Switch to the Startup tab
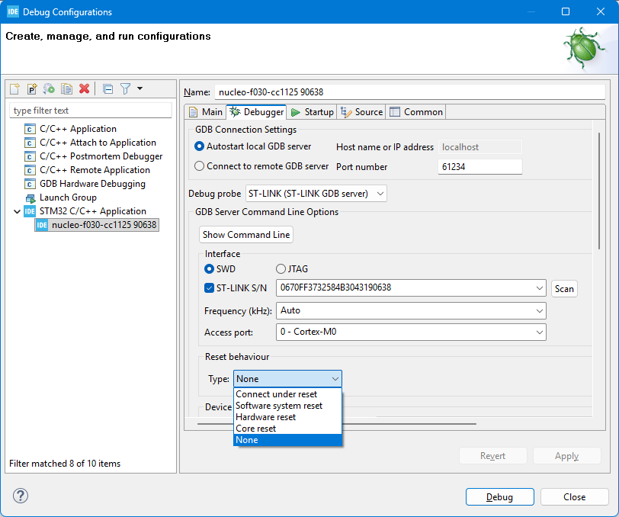This screenshot has width=619, height=517. coord(312,112)
